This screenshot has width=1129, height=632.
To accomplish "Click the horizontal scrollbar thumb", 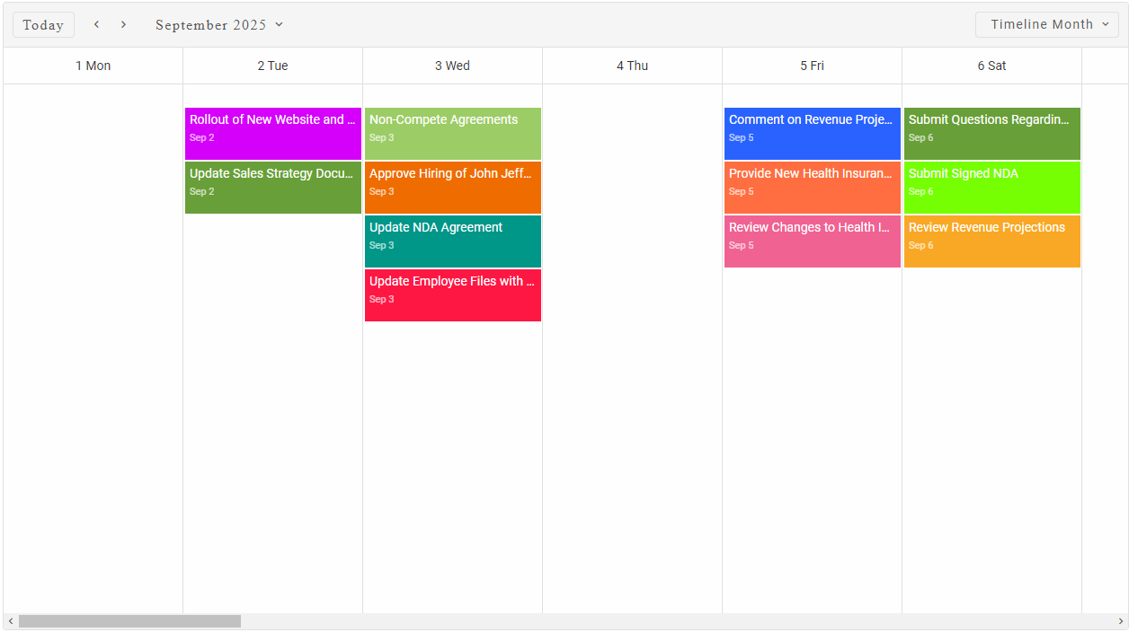I will tap(129, 621).
